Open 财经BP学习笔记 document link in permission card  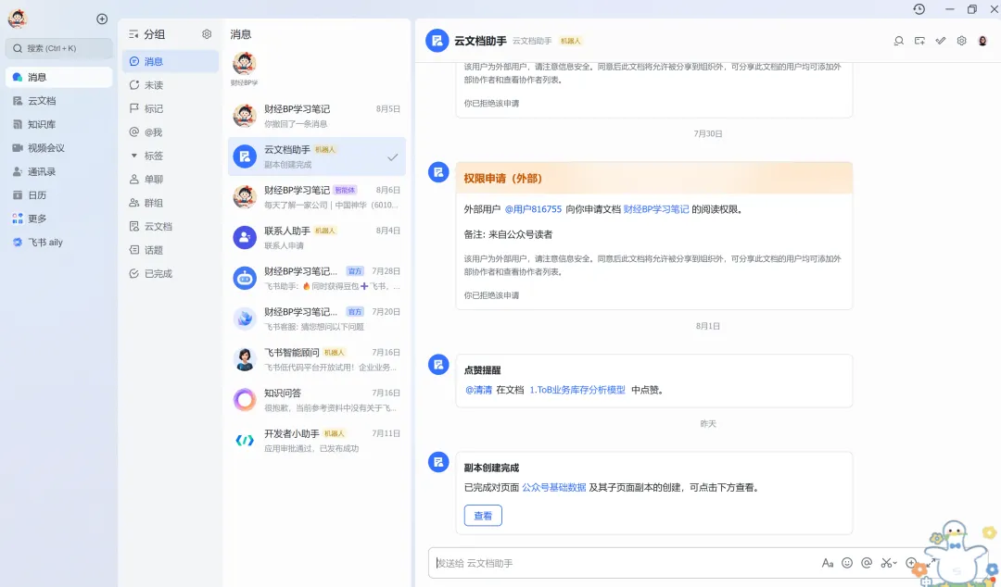coord(656,209)
